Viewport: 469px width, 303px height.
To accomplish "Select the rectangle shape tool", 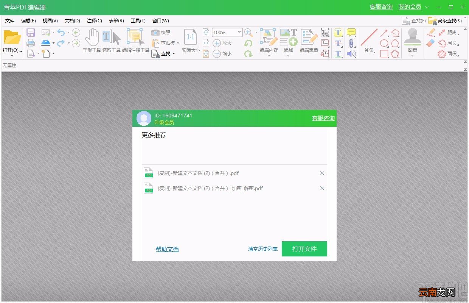I will pos(384,54).
